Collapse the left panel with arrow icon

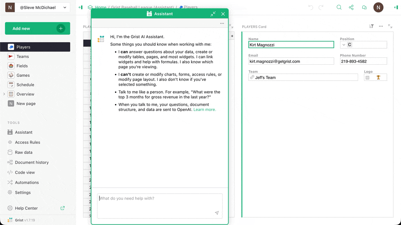pos(81,7)
